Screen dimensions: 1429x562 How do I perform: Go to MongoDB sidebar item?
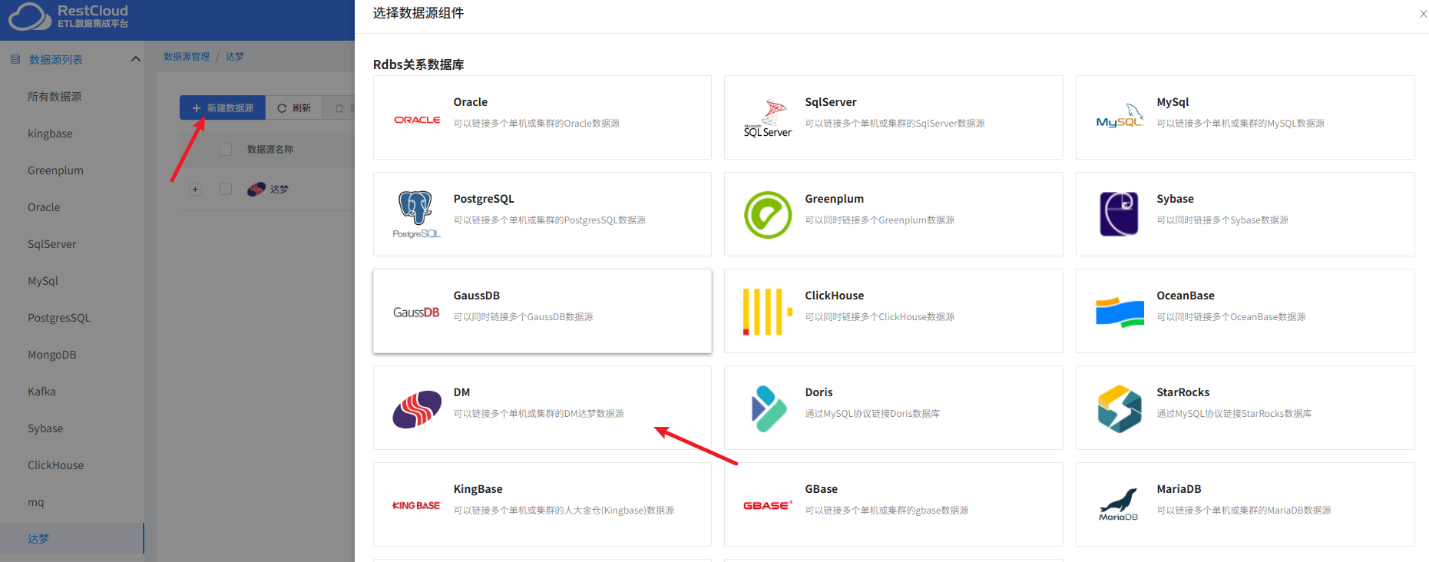tap(52, 355)
